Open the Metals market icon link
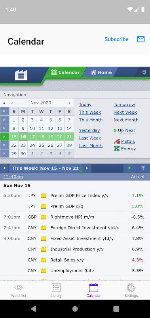Viewport: 150px width, 318px height. pyautogui.click(x=117, y=142)
